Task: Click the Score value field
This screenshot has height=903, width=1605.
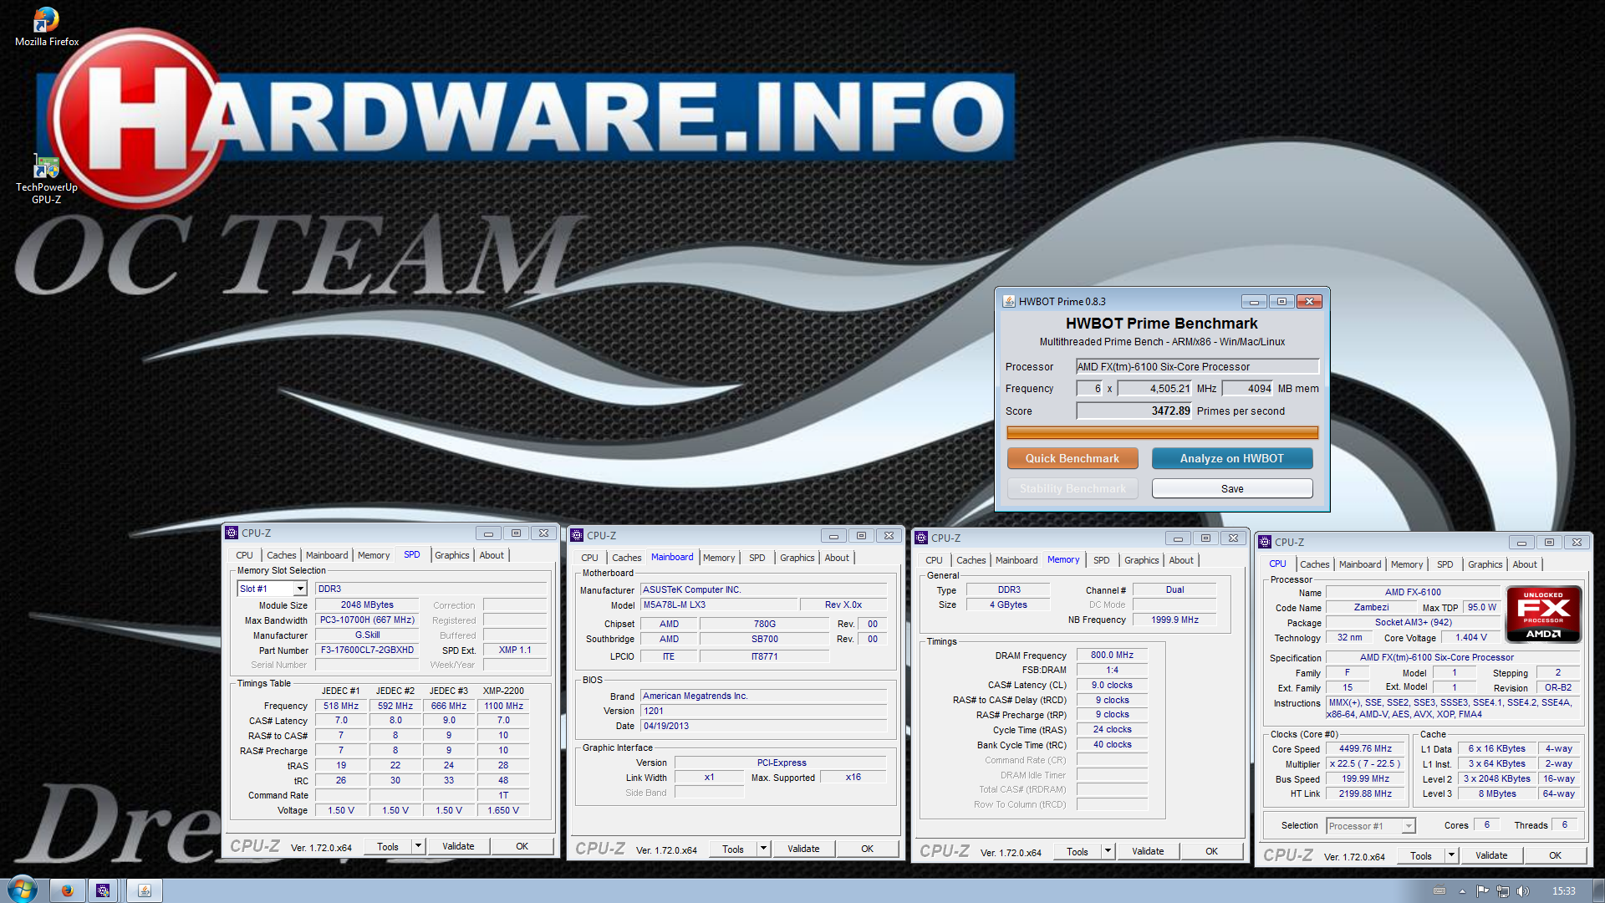Action: click(1134, 411)
